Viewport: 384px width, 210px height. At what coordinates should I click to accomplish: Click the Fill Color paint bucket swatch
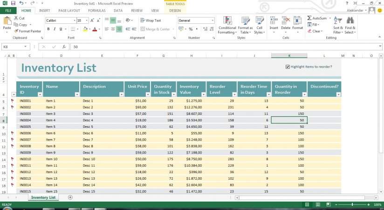(85, 29)
